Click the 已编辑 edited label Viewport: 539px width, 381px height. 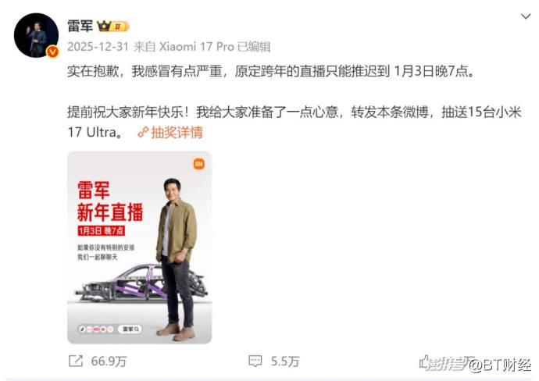(254, 47)
